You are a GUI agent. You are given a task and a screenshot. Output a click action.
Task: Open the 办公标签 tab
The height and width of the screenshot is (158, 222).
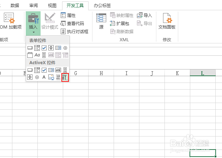point(102,6)
